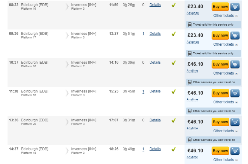248x164 pixels.
Task: Expand Other tickets for 08:33 train
Action: tap(225, 16)
